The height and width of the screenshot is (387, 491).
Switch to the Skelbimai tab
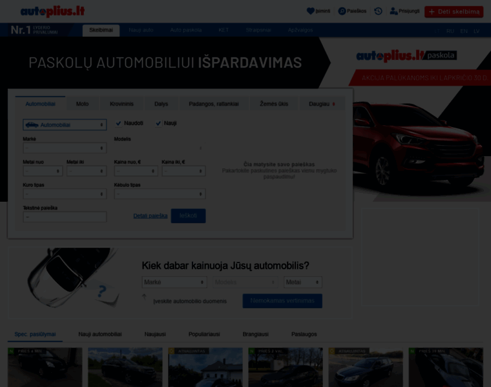pyautogui.click(x=101, y=30)
